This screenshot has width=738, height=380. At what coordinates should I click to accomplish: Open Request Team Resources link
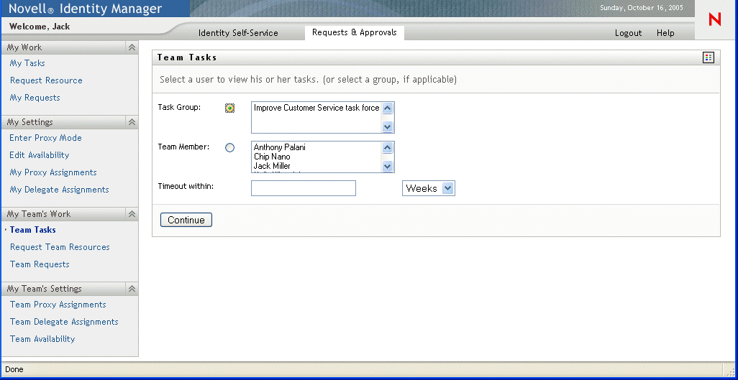[x=60, y=247]
